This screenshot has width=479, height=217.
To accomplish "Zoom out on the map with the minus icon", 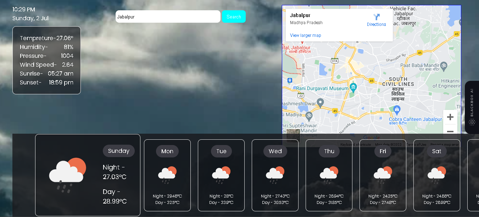I will tap(450, 131).
